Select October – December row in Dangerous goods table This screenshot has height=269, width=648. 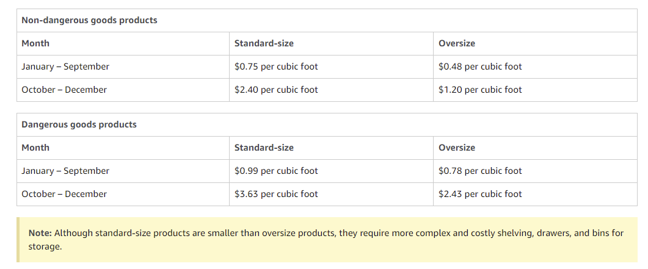(x=64, y=194)
